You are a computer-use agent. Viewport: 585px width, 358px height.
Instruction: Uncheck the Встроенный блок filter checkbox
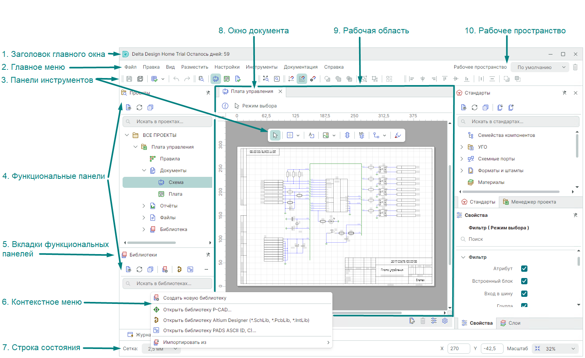tap(524, 281)
